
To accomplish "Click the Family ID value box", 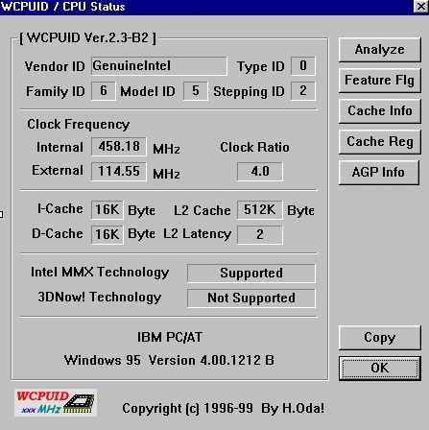I will [x=103, y=91].
